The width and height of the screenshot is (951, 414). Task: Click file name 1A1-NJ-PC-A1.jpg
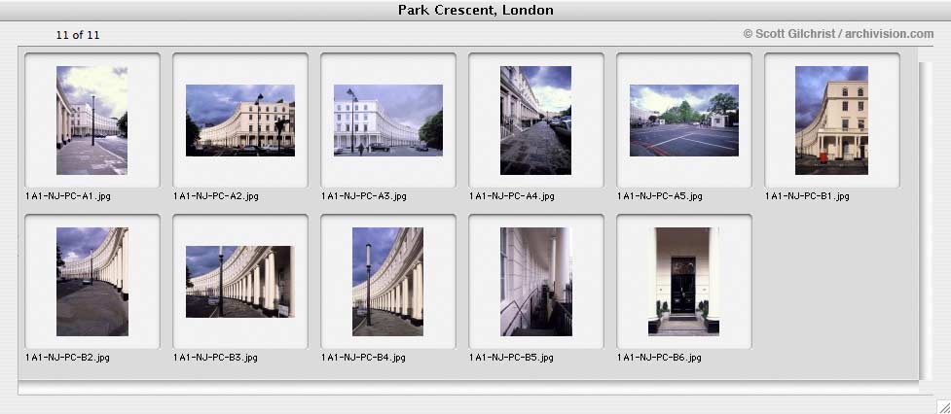pyautogui.click(x=68, y=196)
